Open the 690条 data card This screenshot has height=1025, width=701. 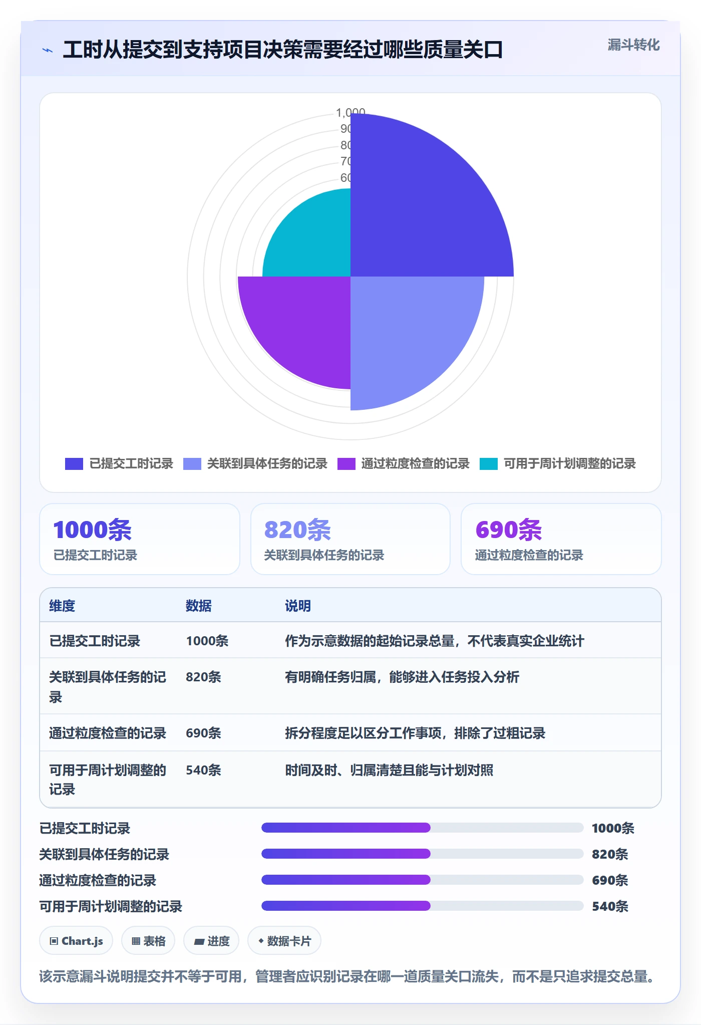tap(561, 539)
